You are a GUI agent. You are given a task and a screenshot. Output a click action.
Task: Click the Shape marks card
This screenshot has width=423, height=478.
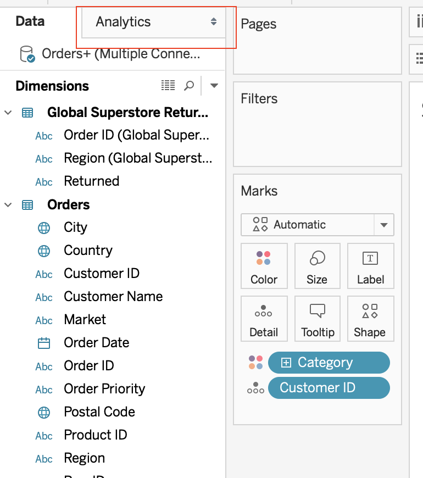(371, 319)
